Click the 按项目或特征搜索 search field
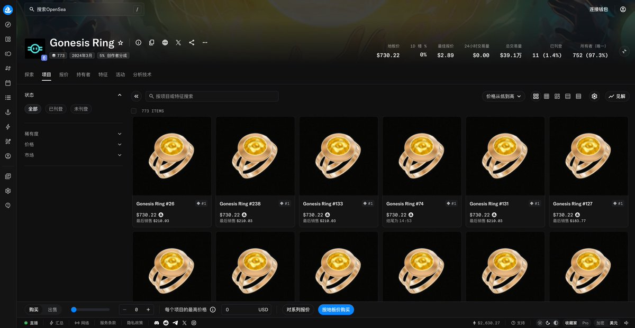Screen dimensions: 635x328 pos(212,96)
